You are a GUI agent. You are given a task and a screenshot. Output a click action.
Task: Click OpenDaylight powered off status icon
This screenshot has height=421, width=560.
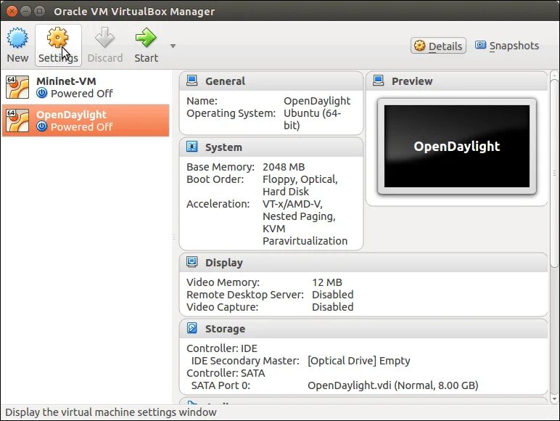coord(42,126)
